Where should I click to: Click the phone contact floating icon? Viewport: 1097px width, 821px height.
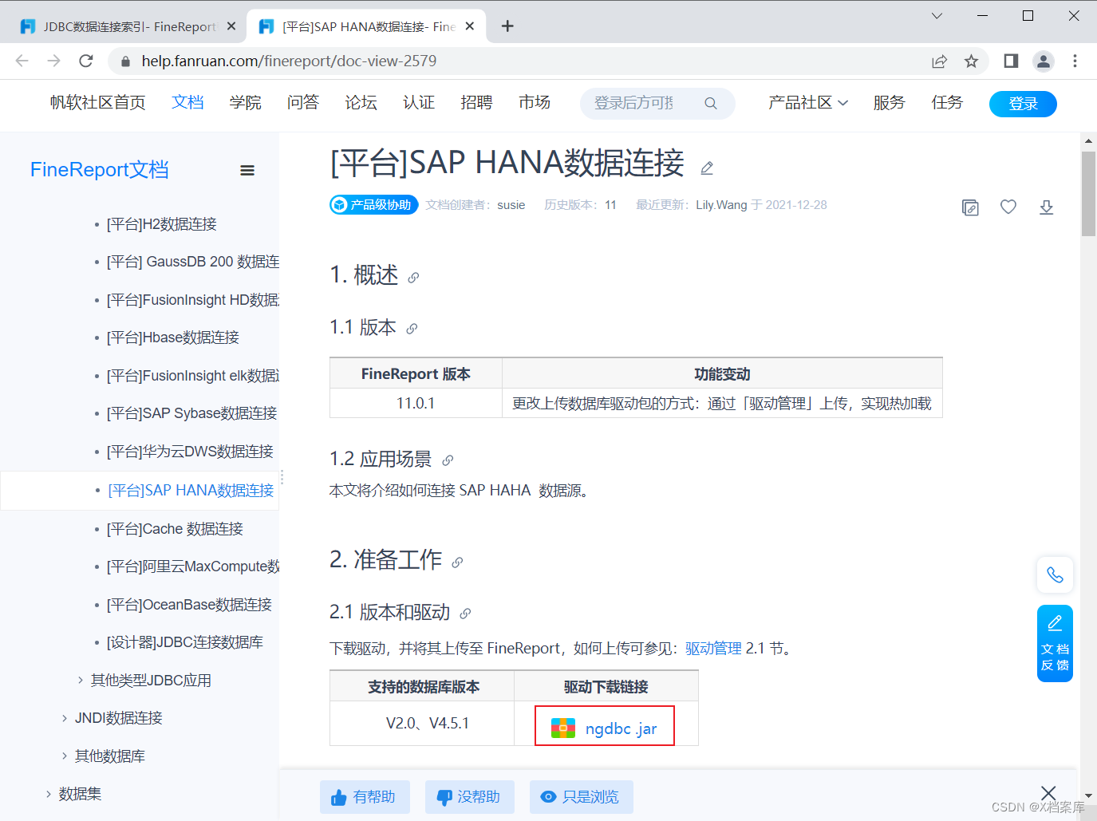(x=1055, y=574)
